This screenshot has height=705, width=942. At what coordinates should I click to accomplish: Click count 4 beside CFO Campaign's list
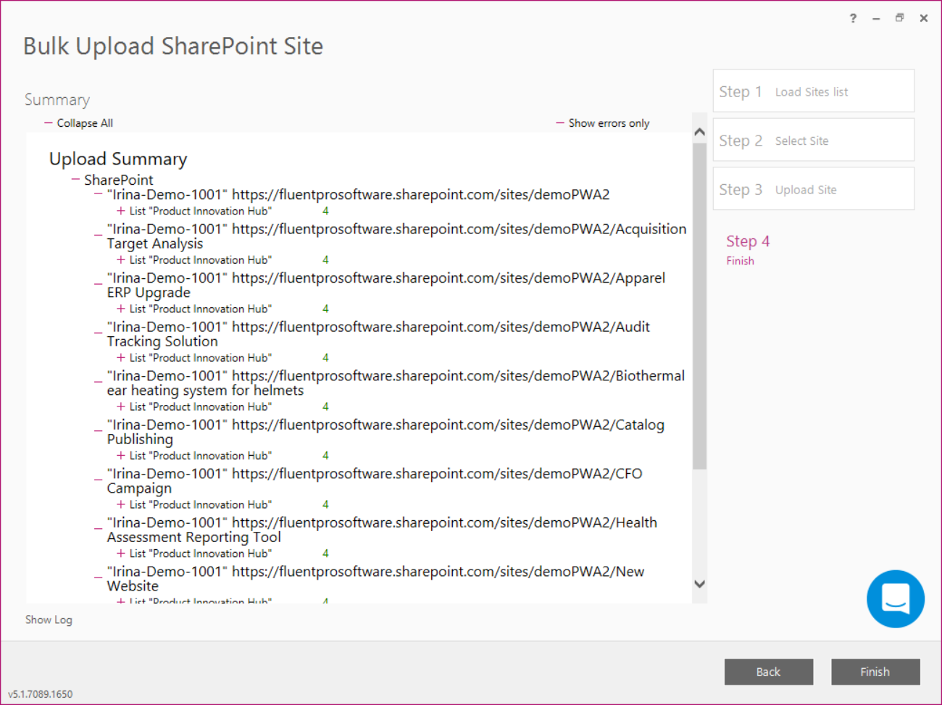tap(325, 504)
